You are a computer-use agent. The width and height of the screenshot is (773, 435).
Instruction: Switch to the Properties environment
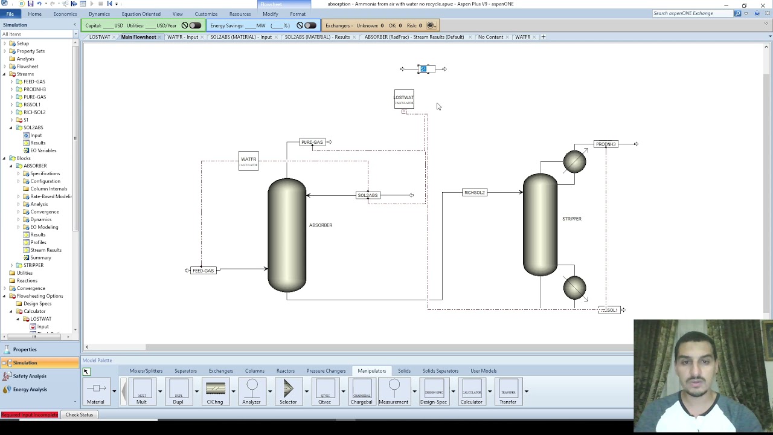[x=39, y=350]
